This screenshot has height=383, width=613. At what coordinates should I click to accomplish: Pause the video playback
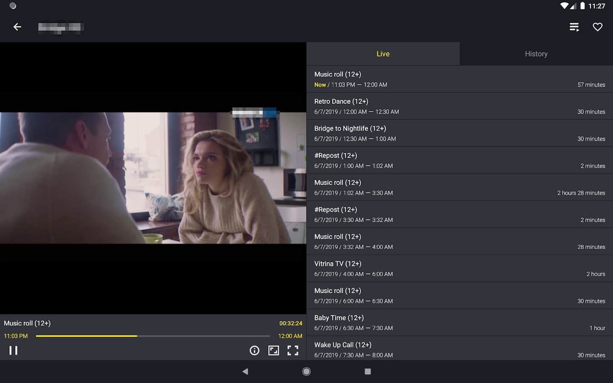coord(14,350)
